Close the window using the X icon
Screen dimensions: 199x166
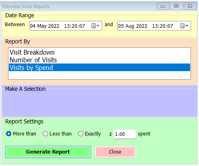190,6
